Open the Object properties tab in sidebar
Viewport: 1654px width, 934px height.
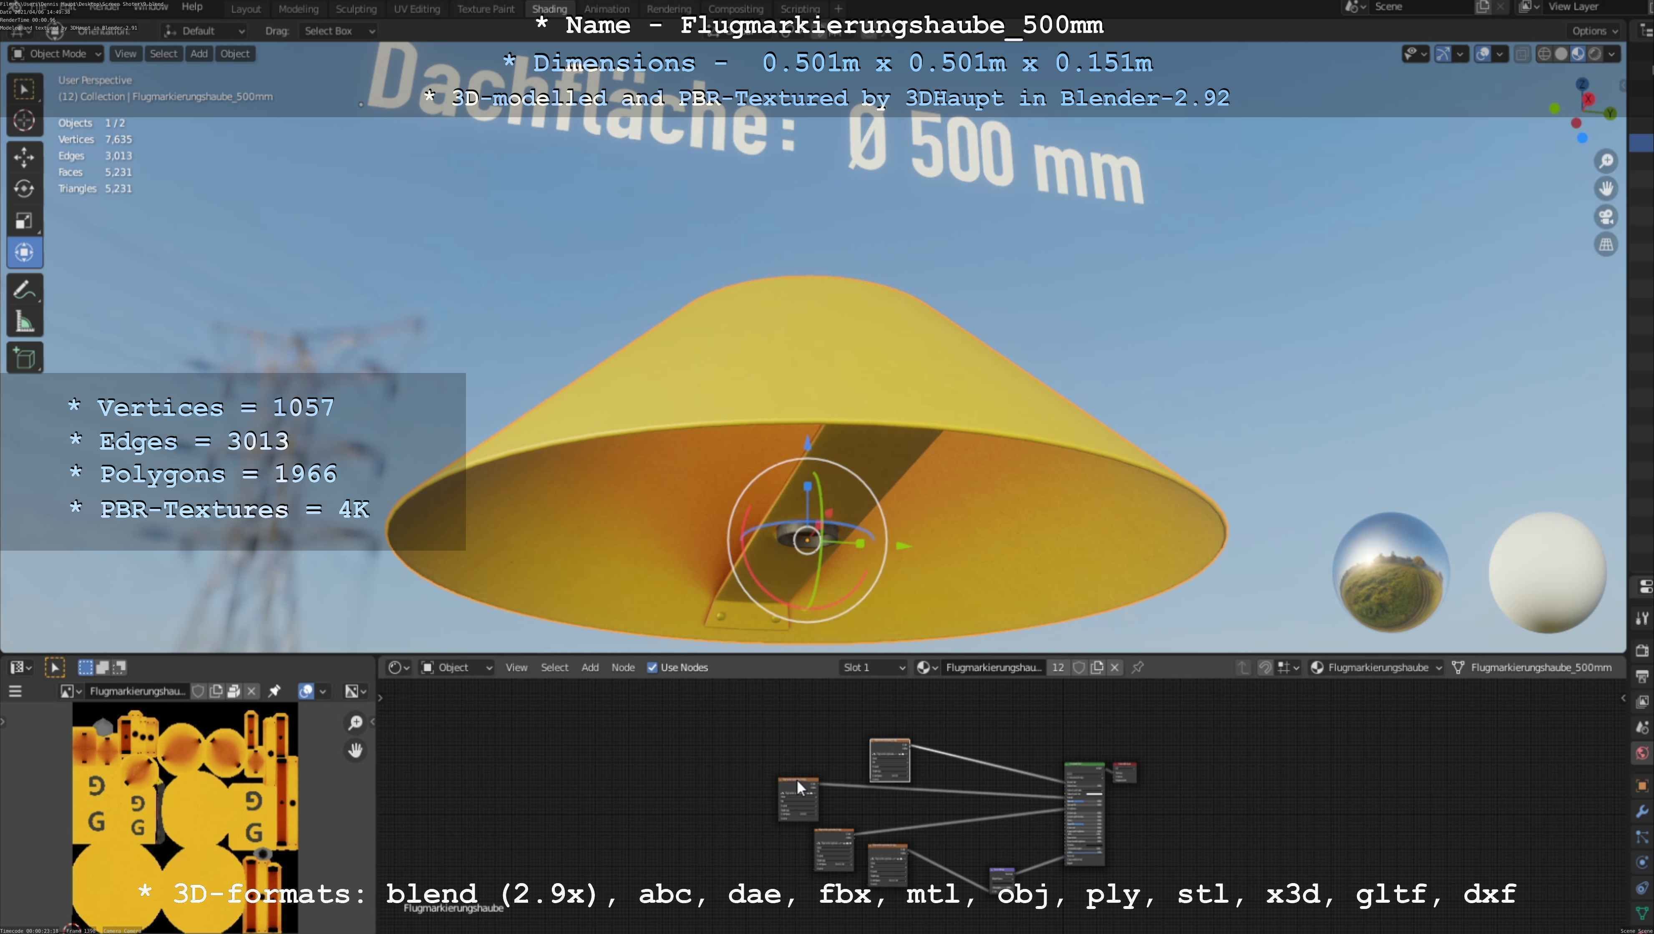(1642, 786)
